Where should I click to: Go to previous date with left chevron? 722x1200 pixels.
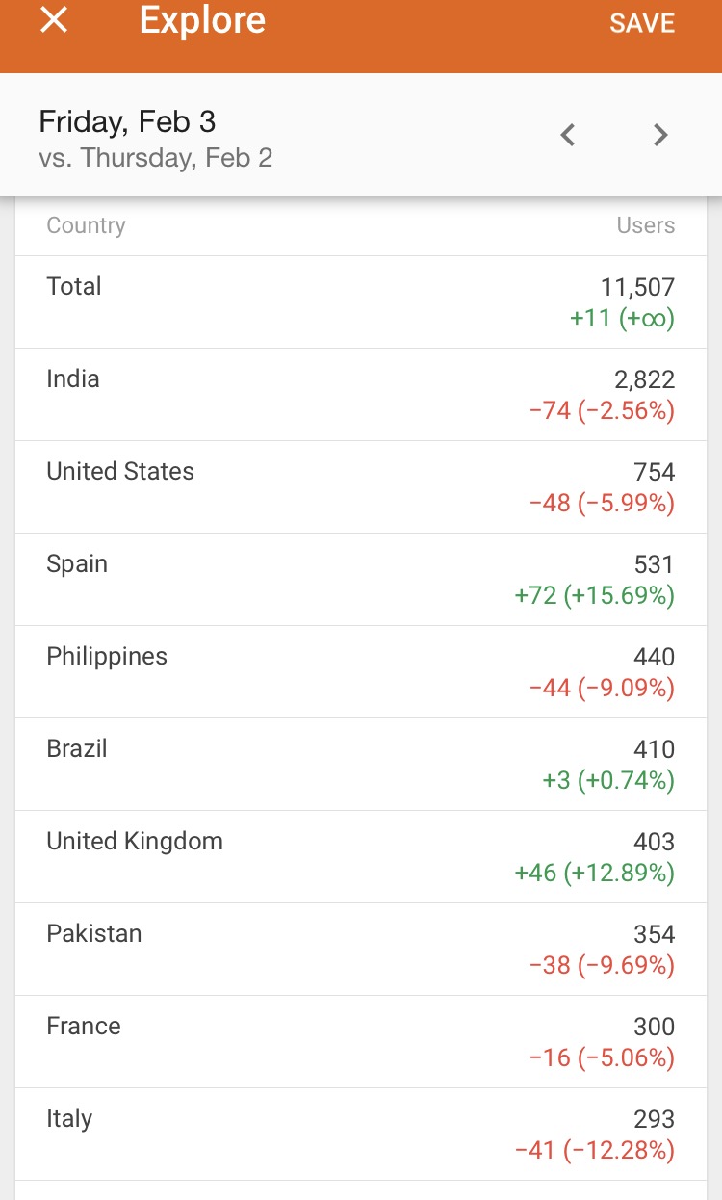[568, 136]
